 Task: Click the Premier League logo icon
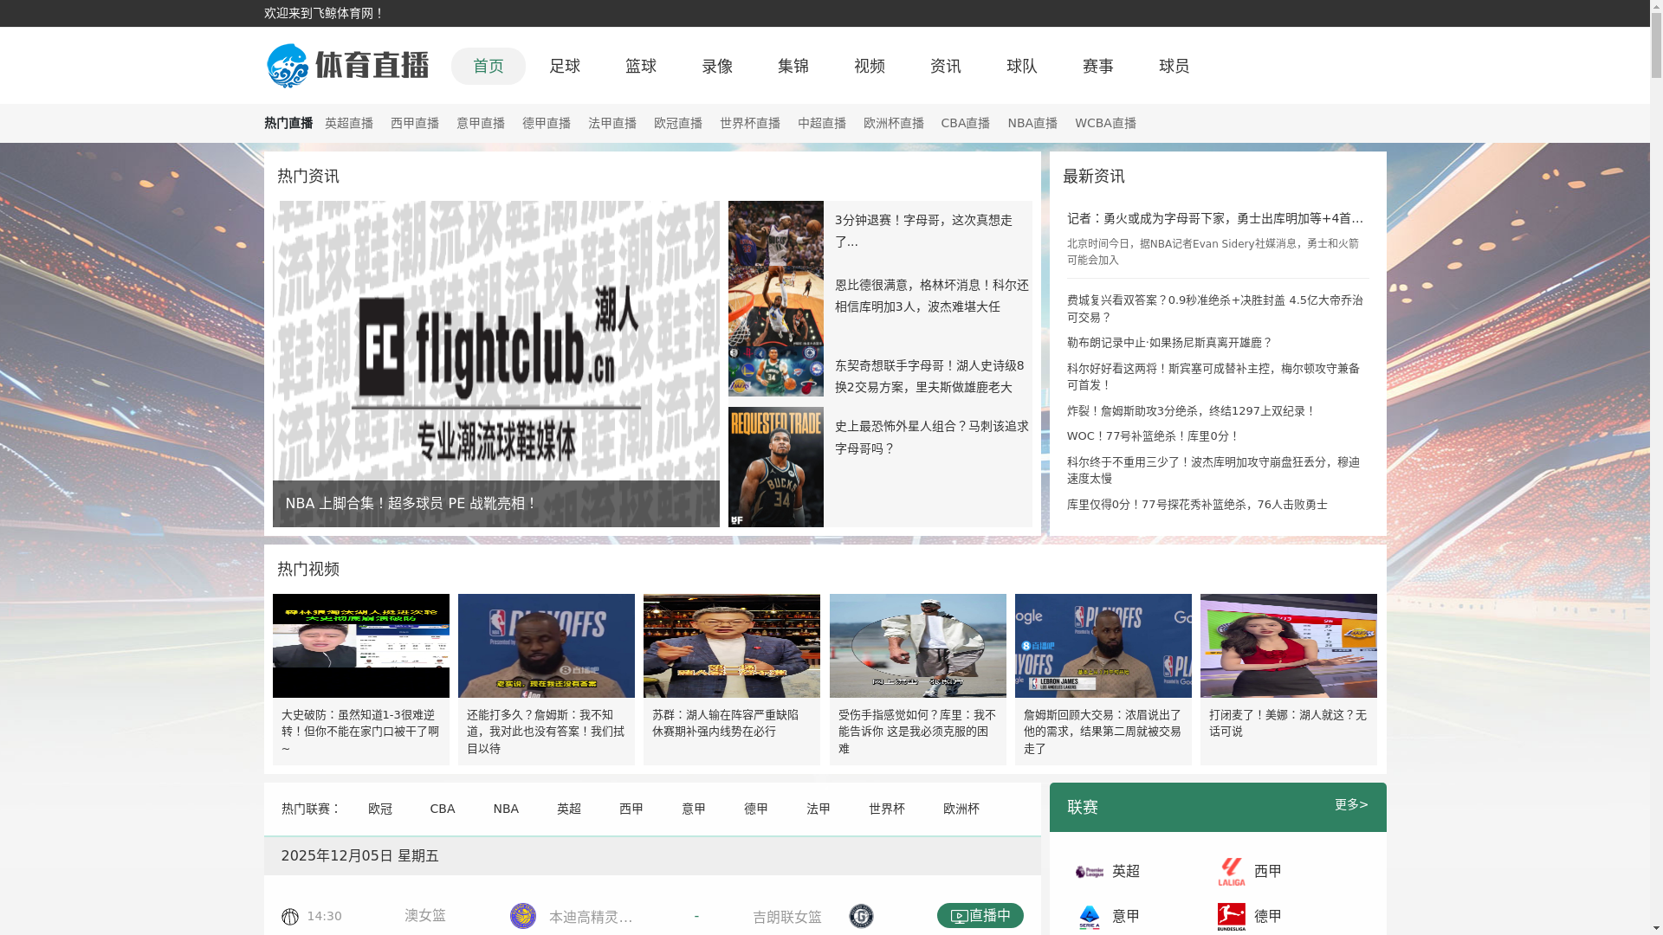pyautogui.click(x=1089, y=872)
